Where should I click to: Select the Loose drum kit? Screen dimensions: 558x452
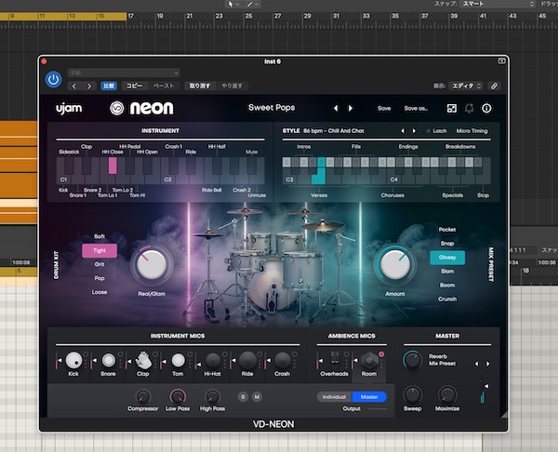pos(100,292)
